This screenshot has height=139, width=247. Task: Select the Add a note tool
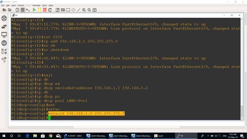58,10
